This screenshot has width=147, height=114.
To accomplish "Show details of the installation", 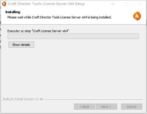I will 21,45.
